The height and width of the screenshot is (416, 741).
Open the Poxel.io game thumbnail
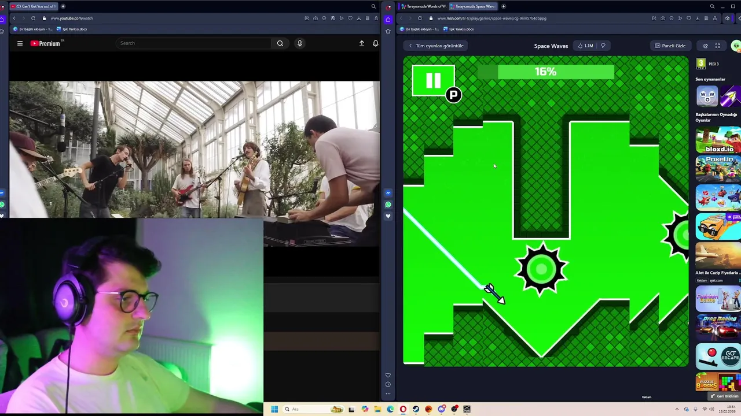coord(718,168)
